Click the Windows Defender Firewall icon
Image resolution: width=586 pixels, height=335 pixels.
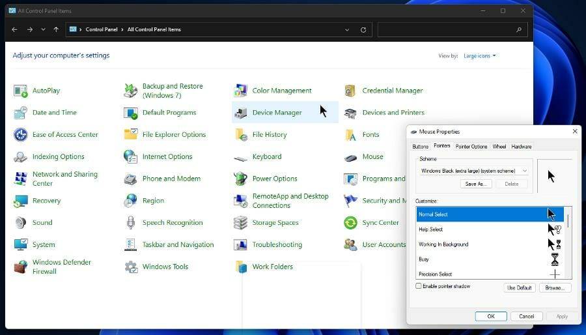21,267
